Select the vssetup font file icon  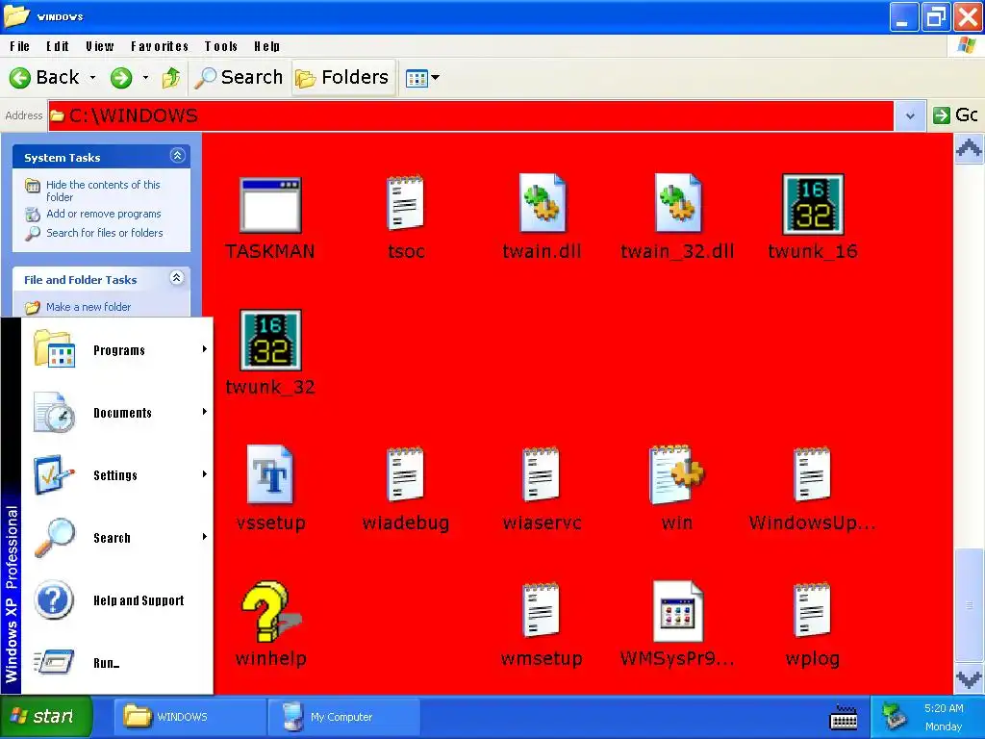pos(269,474)
